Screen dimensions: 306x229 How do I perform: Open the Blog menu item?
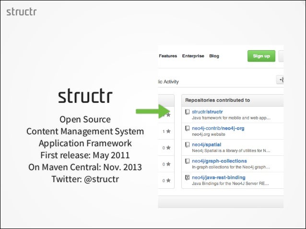[x=214, y=56]
